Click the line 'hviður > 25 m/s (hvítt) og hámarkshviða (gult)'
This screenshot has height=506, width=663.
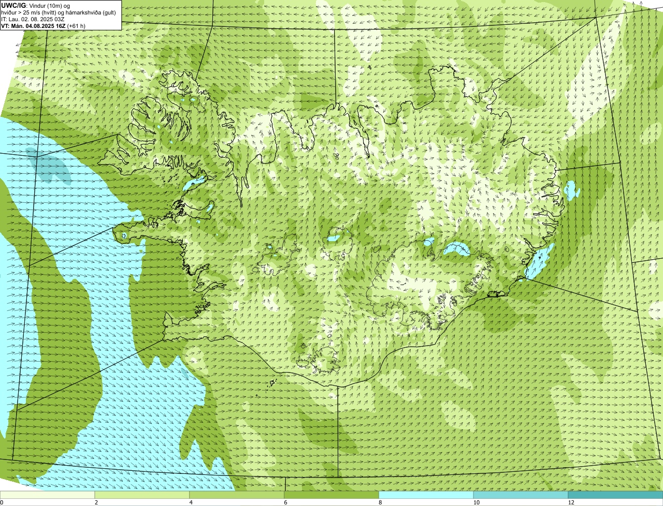pyautogui.click(x=59, y=12)
